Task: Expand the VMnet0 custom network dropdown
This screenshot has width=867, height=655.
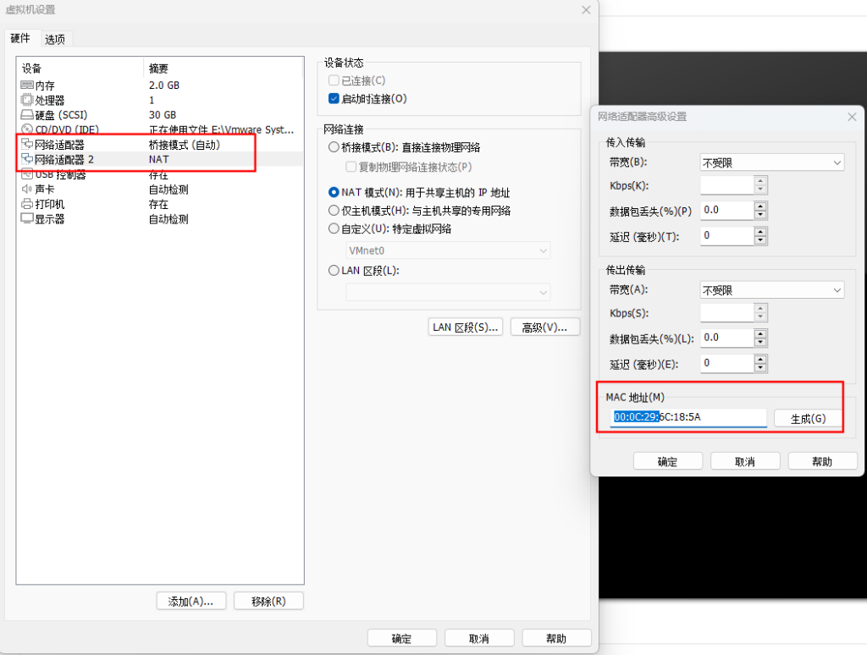Action: coord(448,250)
